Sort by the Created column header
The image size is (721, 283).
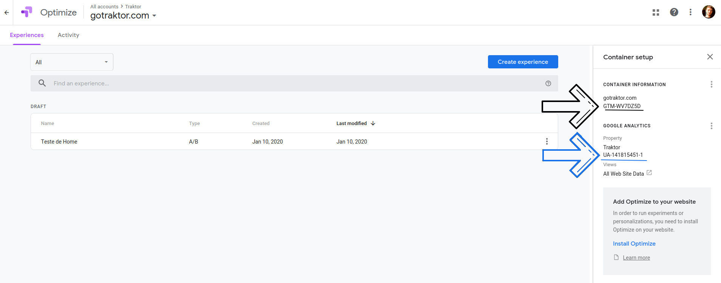point(261,124)
